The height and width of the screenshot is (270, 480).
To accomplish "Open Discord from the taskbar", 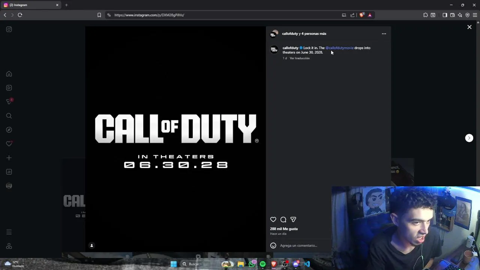I will pyautogui.click(x=296, y=264).
